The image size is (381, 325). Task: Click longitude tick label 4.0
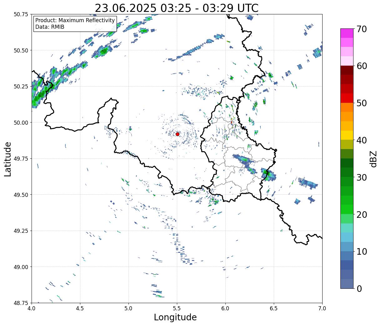[x=32, y=308]
